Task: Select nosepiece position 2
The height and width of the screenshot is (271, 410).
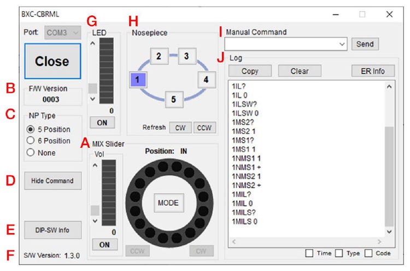Action: [x=158, y=56]
